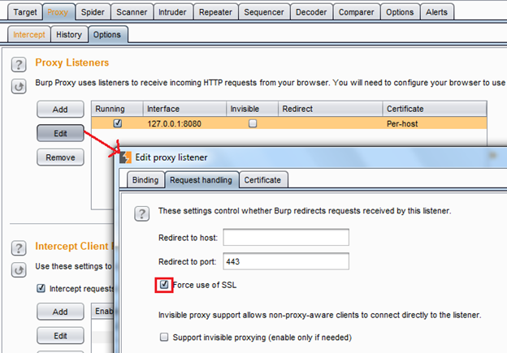
Task: Open the Proxy History sub-tab
Action: click(x=68, y=35)
